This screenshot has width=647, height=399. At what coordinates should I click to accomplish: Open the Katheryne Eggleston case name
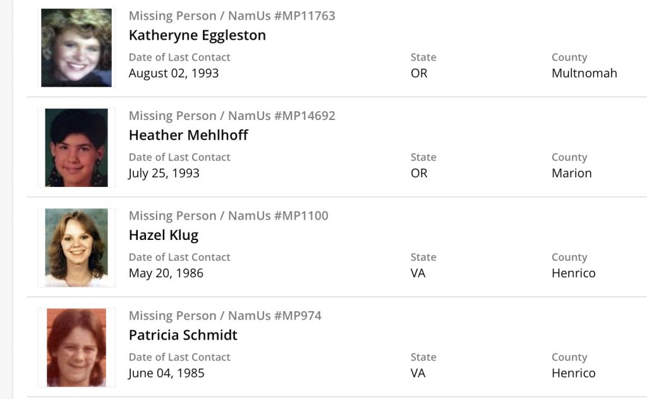coord(197,35)
